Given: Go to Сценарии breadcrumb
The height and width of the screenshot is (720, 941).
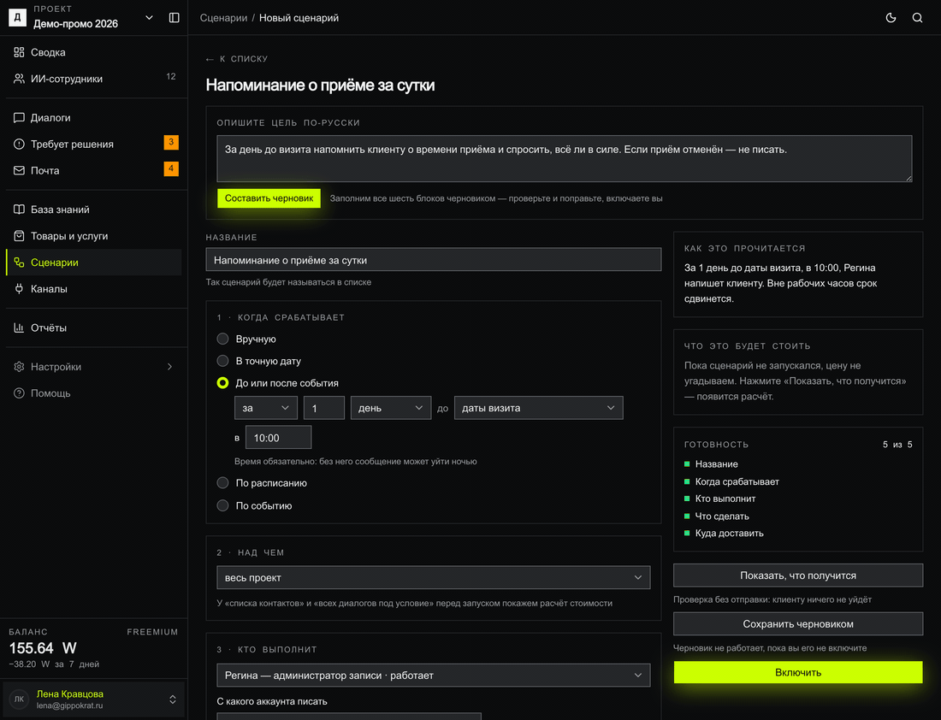Looking at the screenshot, I should [x=223, y=18].
